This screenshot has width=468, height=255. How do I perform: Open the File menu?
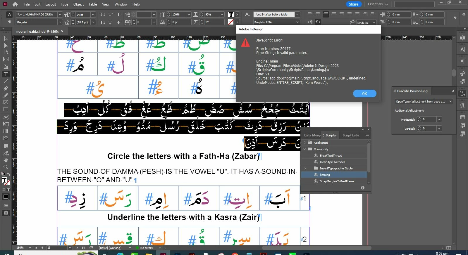pyautogui.click(x=27, y=4)
